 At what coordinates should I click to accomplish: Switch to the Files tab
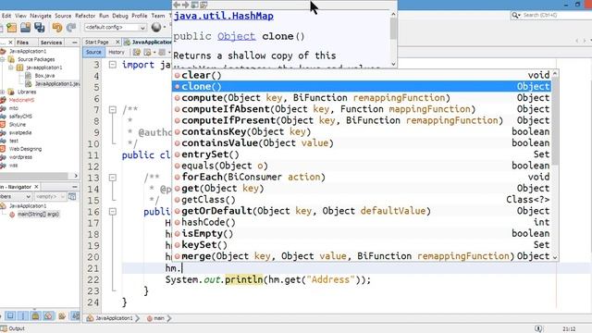22,43
